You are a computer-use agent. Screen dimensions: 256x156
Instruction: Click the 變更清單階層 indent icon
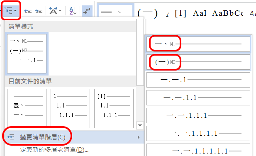pyautogui.click(x=11, y=137)
